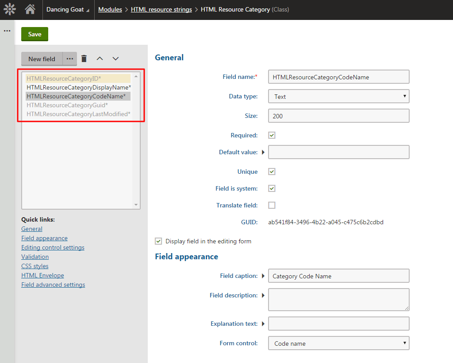Select HTMLResourceCategoryGuid in the field list
453x363 pixels.
(67, 105)
